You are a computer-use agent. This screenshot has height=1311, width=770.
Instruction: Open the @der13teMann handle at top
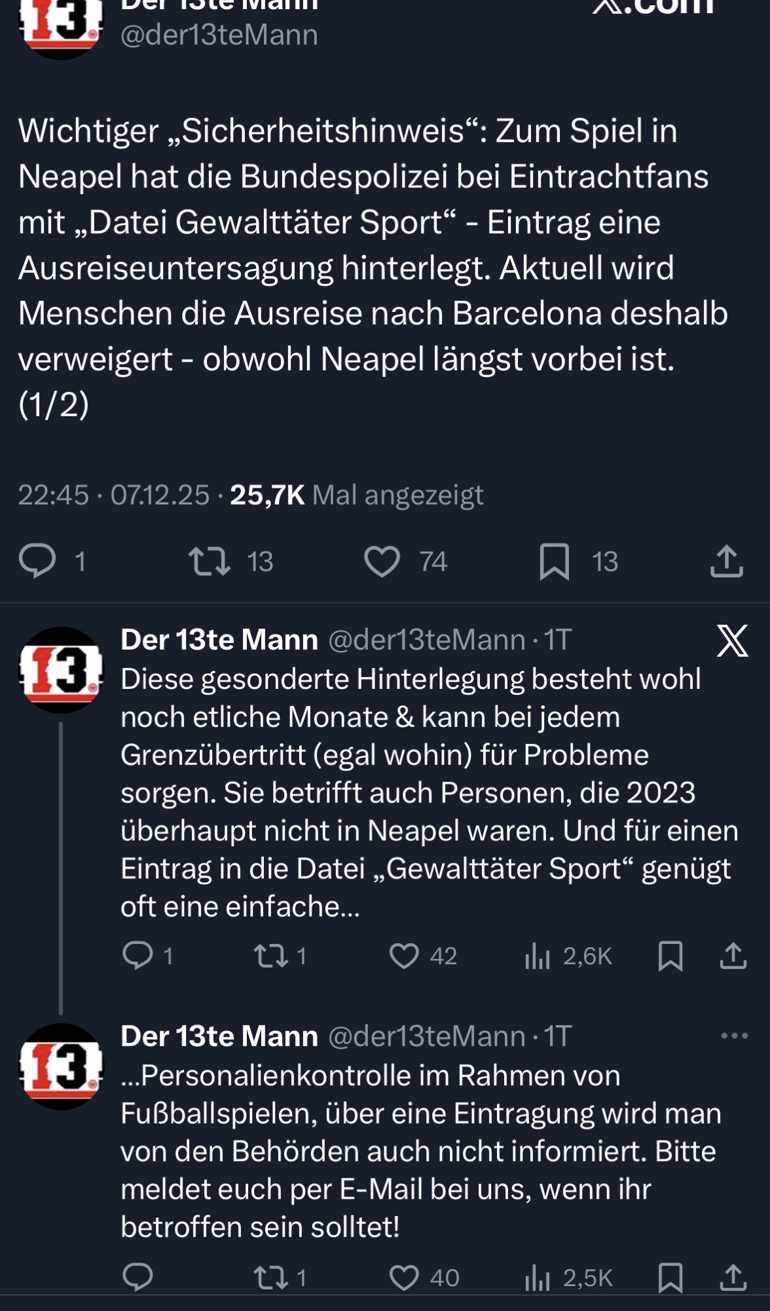coord(219,35)
